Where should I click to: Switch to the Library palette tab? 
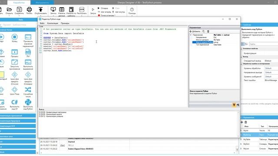coord(19,25)
